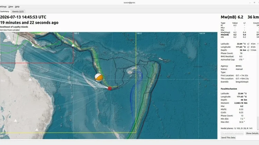Open the Help menu
The height and width of the screenshot is (145, 259).
(17, 7)
